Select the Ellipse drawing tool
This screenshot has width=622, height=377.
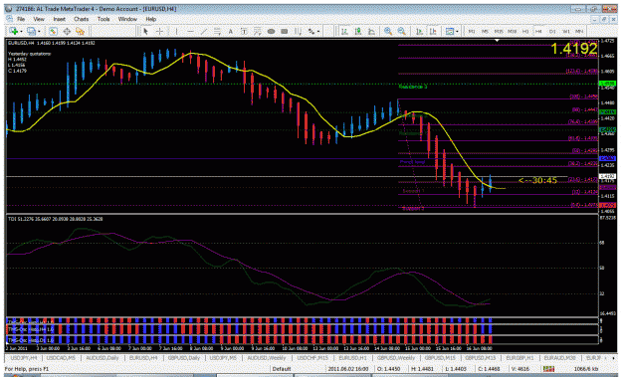pyautogui.click(x=271, y=31)
